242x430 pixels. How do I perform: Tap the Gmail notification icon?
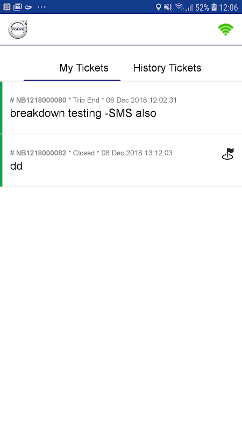(17, 7)
